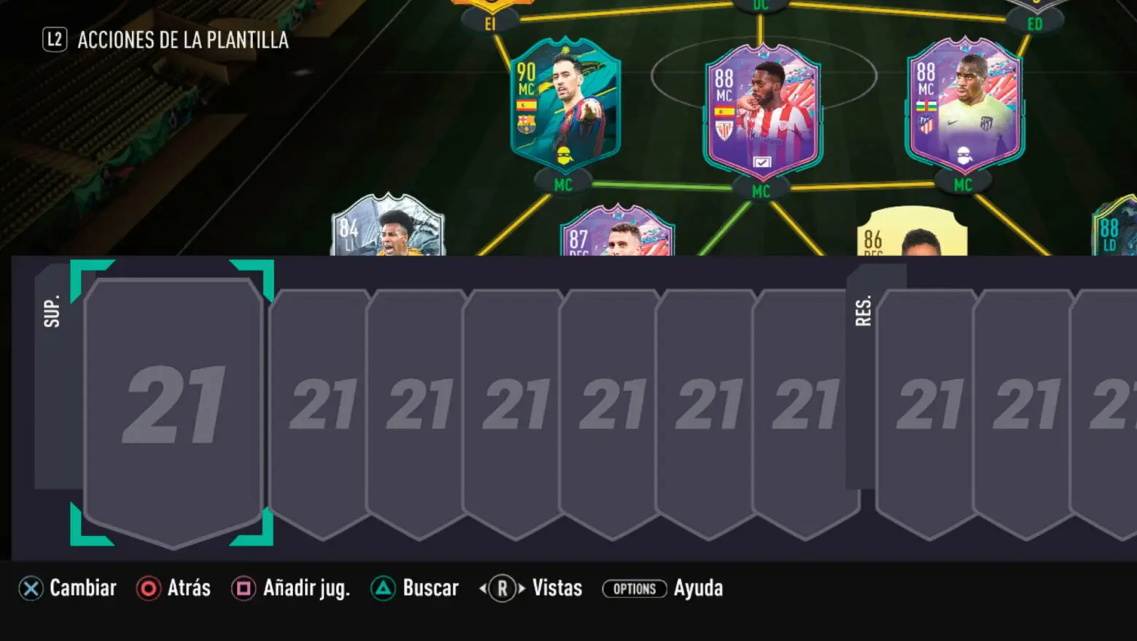Click the X button icon beside Cambiar
This screenshot has height=641, width=1137.
click(31, 589)
